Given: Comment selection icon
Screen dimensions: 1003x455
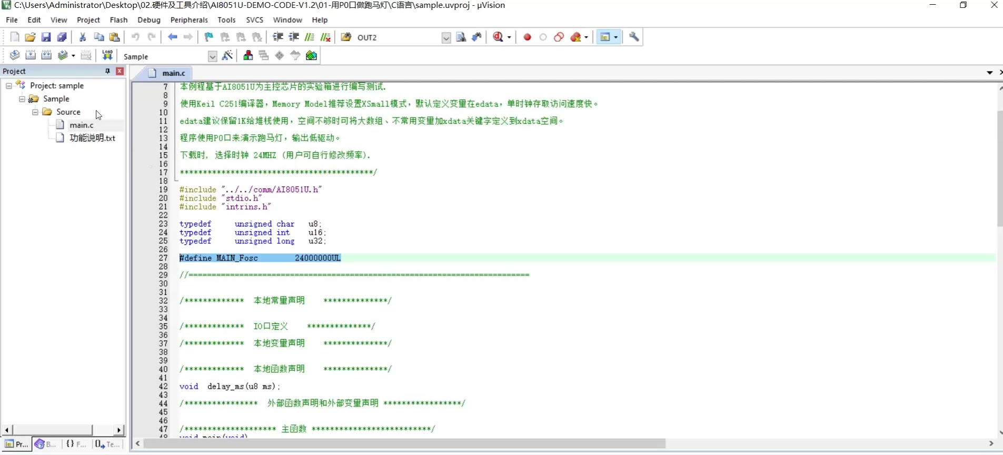Looking at the screenshot, I should (x=310, y=37).
